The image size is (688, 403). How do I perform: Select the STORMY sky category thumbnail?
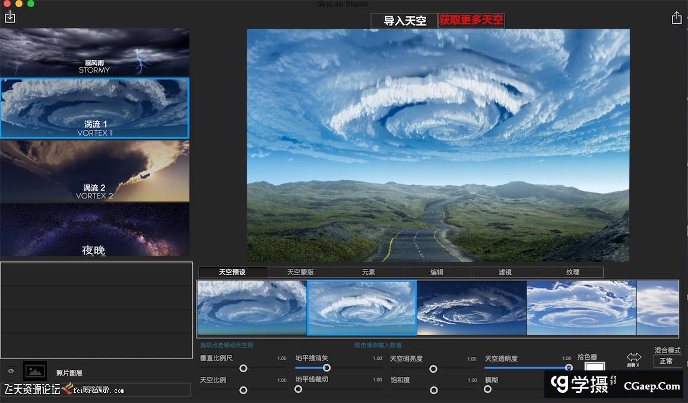(95, 53)
